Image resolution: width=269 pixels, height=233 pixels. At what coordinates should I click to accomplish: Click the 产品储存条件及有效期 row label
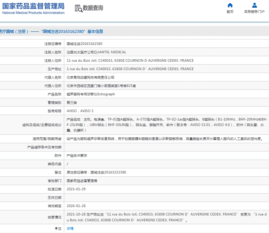pos(44,148)
